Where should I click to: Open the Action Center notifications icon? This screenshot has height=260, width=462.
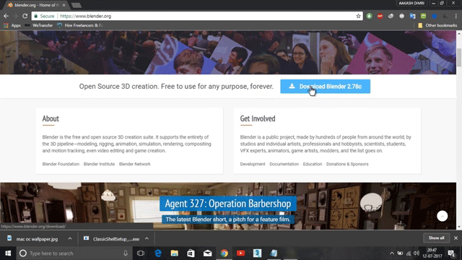(452, 253)
